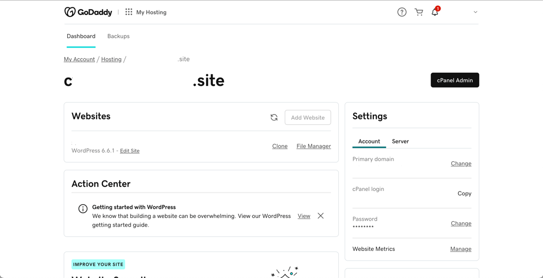Manage Website Metrics
This screenshot has width=543, height=278.
pyautogui.click(x=461, y=249)
